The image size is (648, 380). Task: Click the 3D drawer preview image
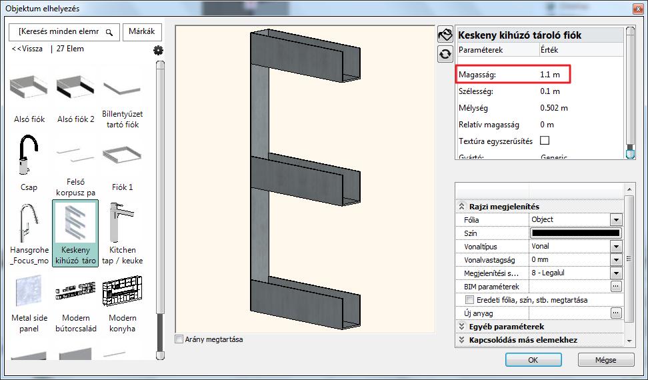305,179
